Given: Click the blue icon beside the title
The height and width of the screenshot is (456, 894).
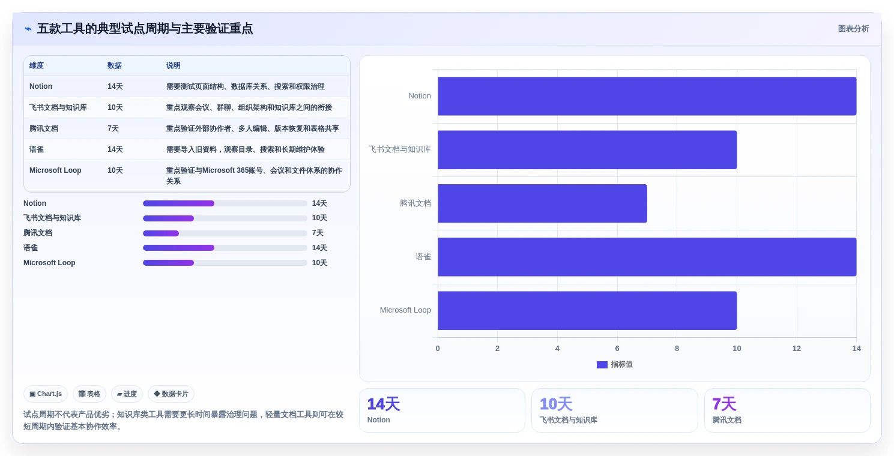Looking at the screenshot, I should (x=28, y=29).
